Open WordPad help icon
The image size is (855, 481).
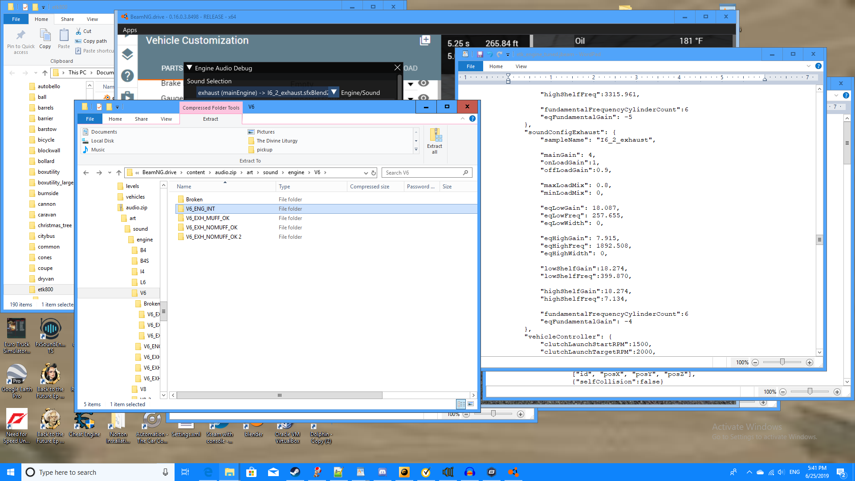[818, 66]
